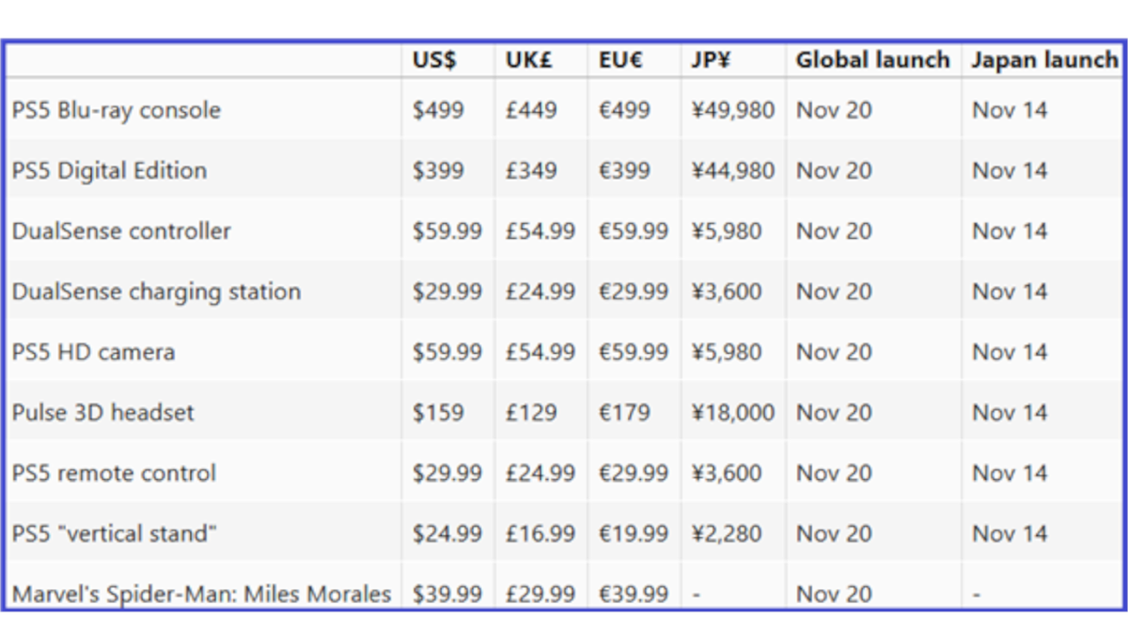Select the PS5 "vertical stand" row label
Image resolution: width=1128 pixels, height=635 pixels.
115,533
